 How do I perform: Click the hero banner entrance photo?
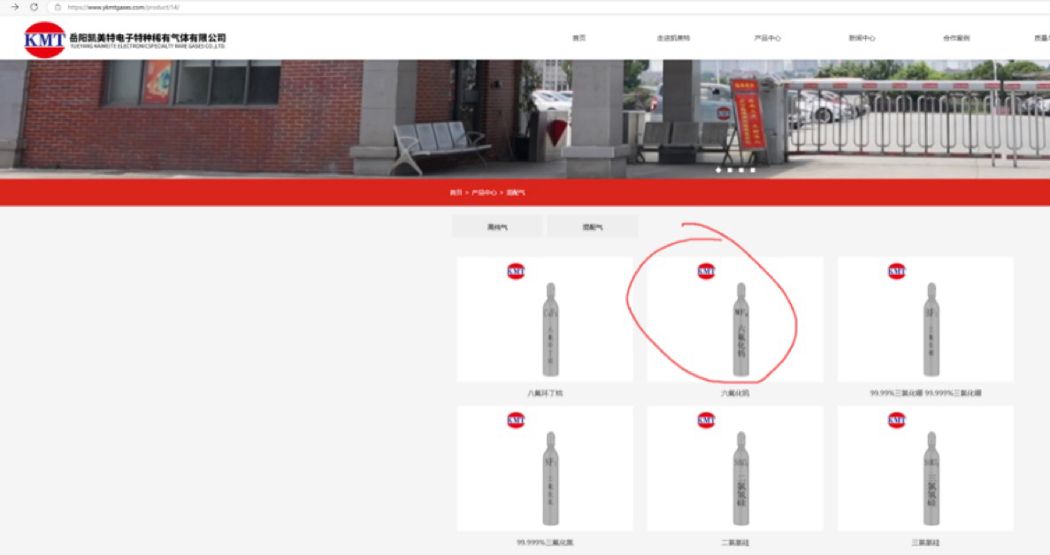coord(525,119)
